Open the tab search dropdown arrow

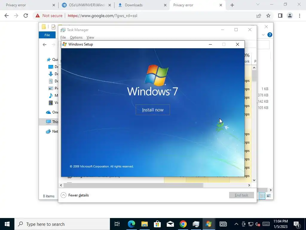pos(258,4)
